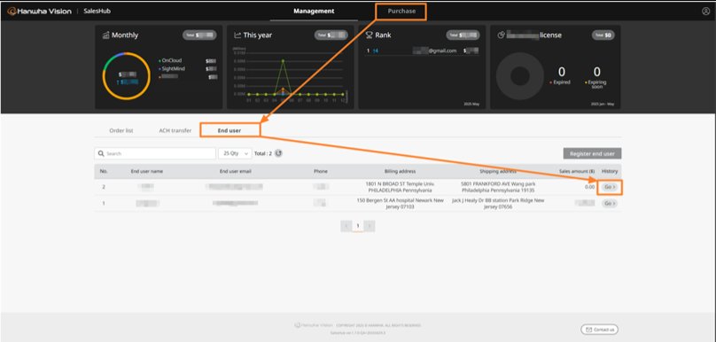Image resolution: width=716 pixels, height=342 pixels.
Task: Open the user profile icon
Action: (705, 12)
